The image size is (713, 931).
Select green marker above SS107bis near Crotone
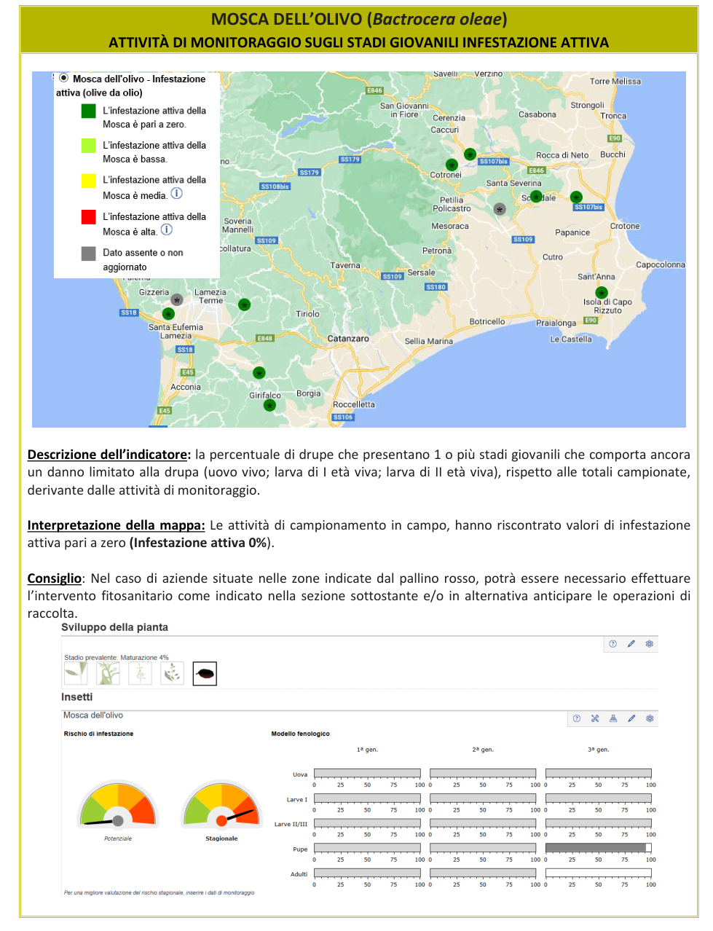tap(576, 197)
